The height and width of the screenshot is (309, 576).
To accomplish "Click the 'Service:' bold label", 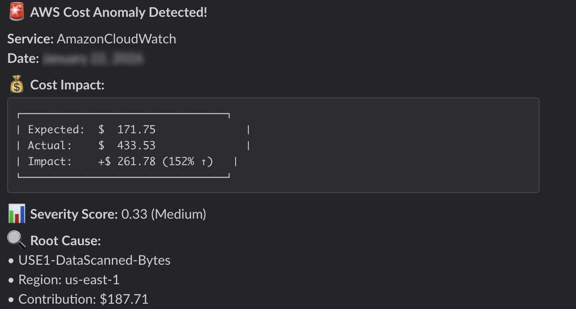I will (x=31, y=39).
